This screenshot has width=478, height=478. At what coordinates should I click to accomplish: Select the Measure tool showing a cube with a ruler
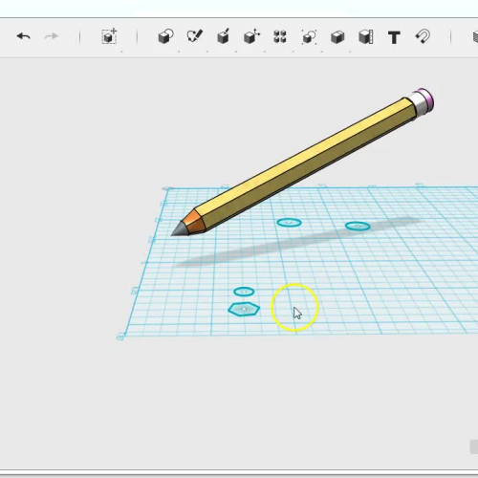click(366, 36)
